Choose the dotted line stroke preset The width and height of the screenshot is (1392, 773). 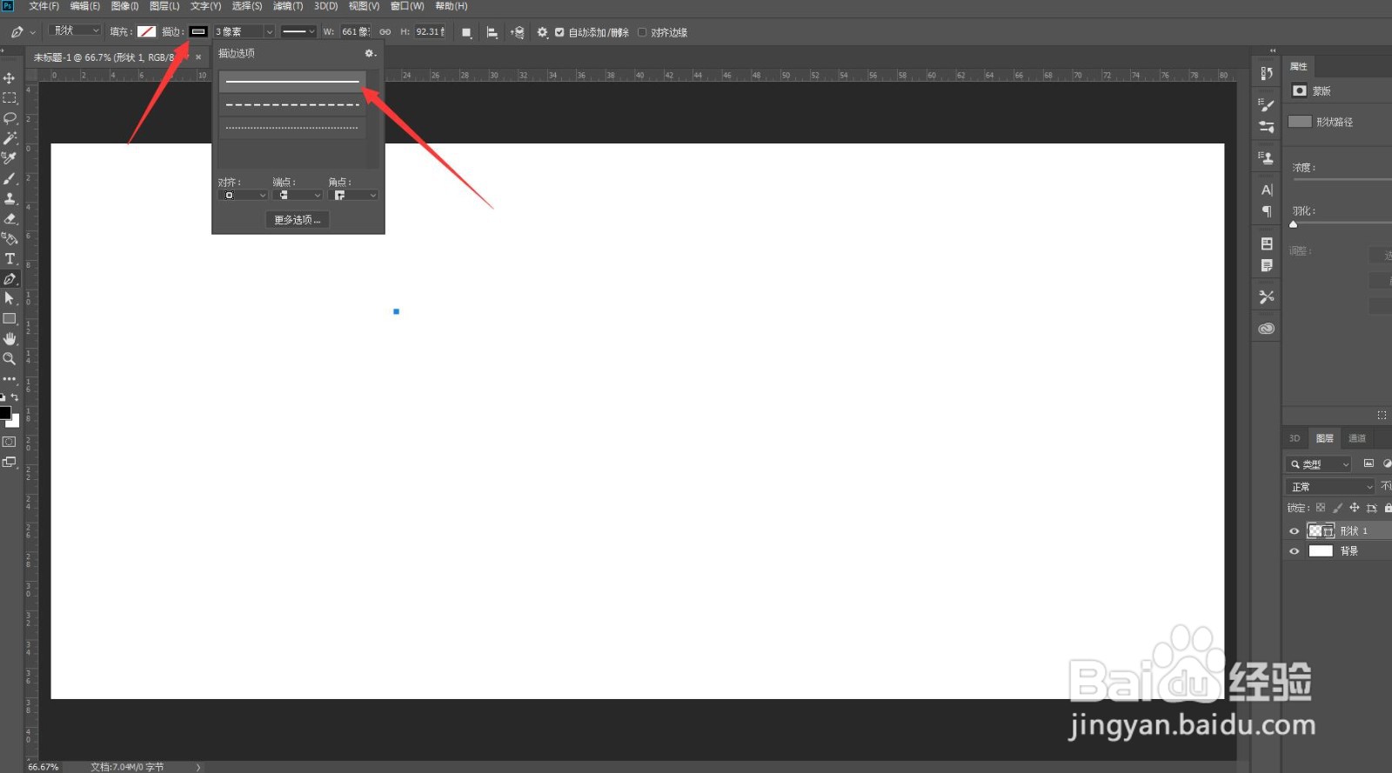[292, 128]
